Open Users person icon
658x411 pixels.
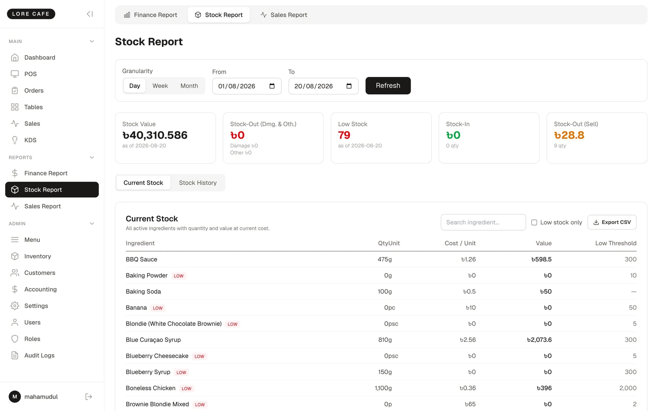(x=15, y=323)
